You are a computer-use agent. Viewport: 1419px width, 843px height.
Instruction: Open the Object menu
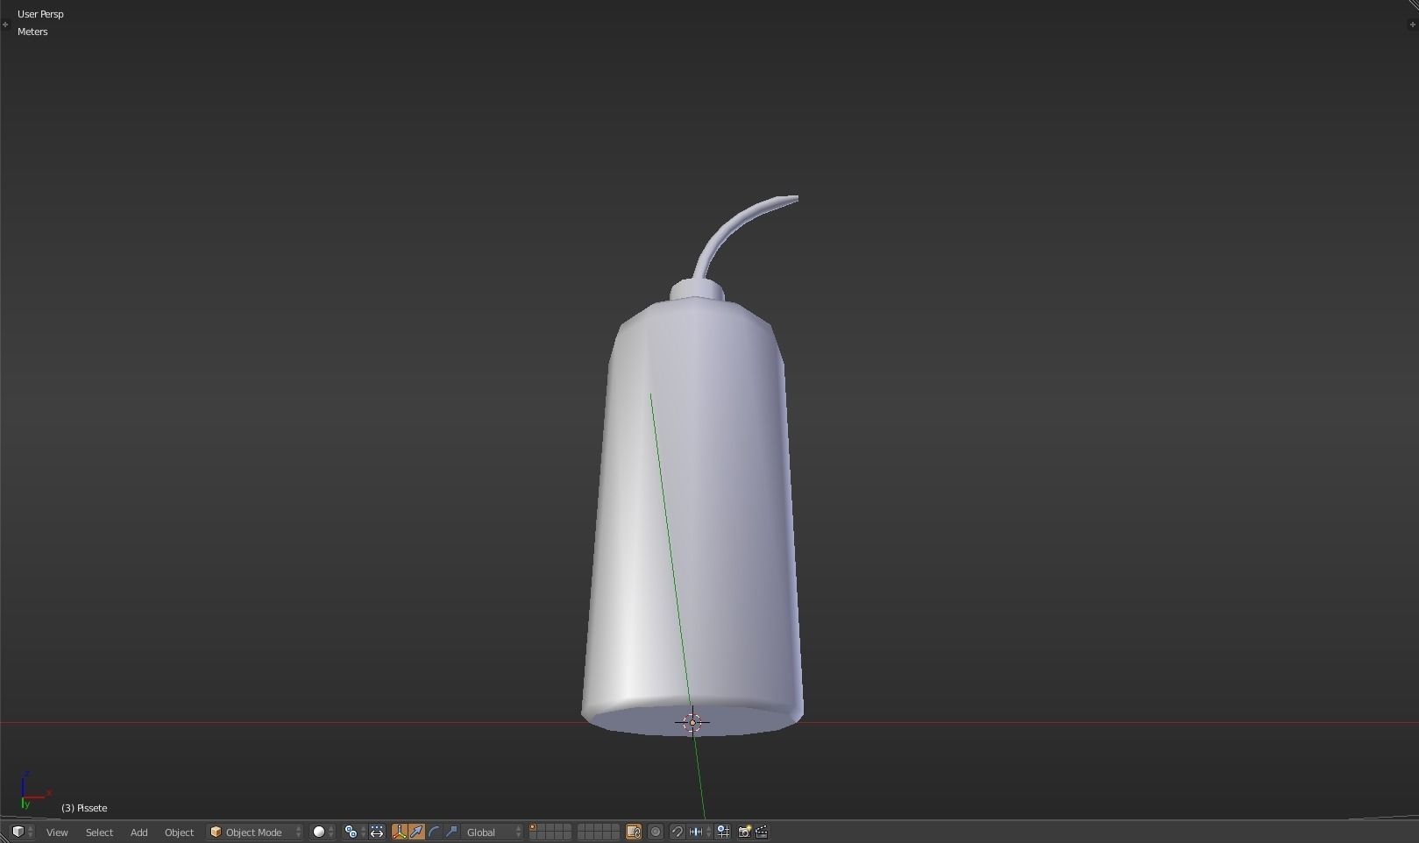tap(179, 832)
